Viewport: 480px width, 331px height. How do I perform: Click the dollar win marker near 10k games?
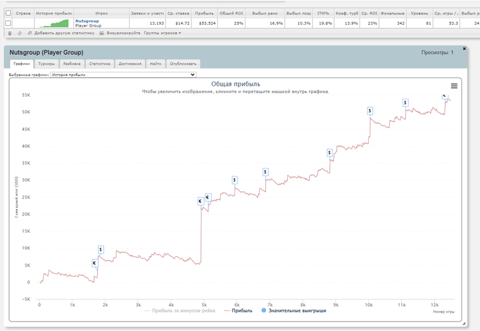[370, 110]
